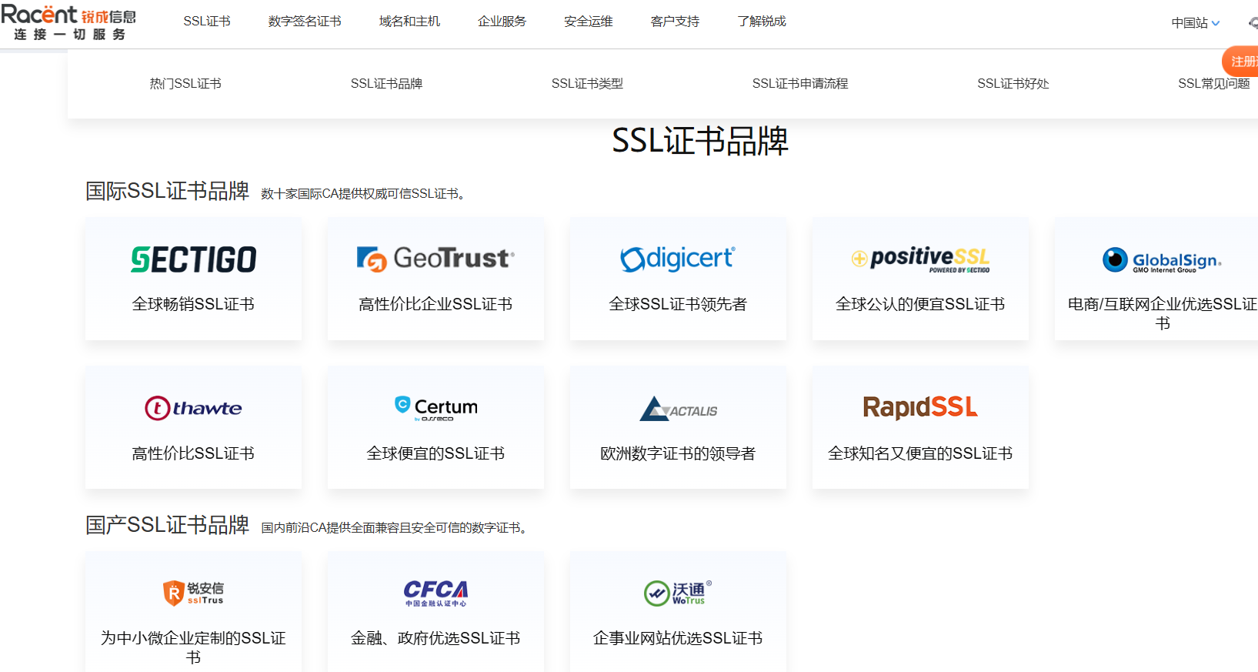
Task: Click 数十家国际CA提供权威可信SSL证书 subtitle
Action: pyautogui.click(x=363, y=194)
